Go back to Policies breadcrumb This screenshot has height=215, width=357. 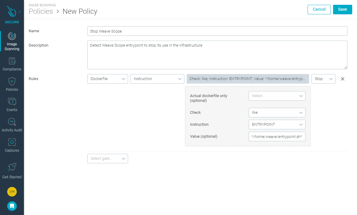pyautogui.click(x=41, y=11)
